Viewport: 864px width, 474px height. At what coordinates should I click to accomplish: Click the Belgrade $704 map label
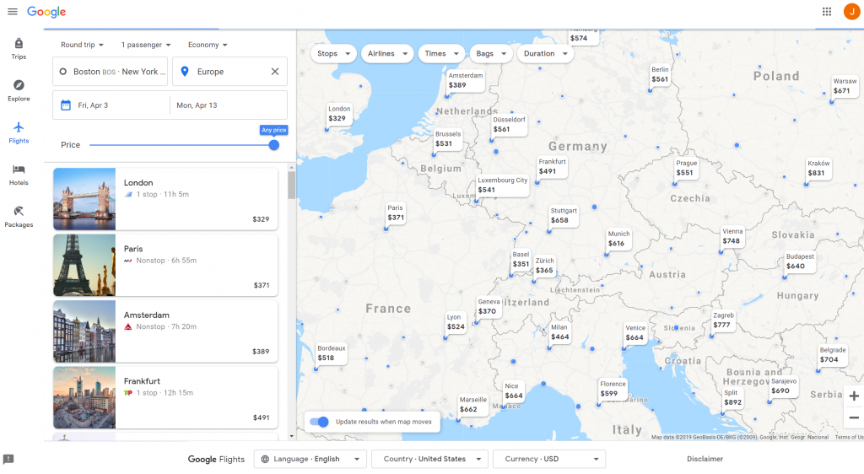click(x=832, y=355)
